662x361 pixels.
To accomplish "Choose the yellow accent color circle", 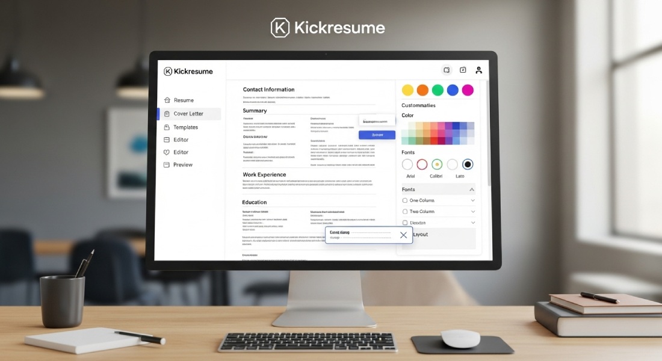I will (x=407, y=90).
